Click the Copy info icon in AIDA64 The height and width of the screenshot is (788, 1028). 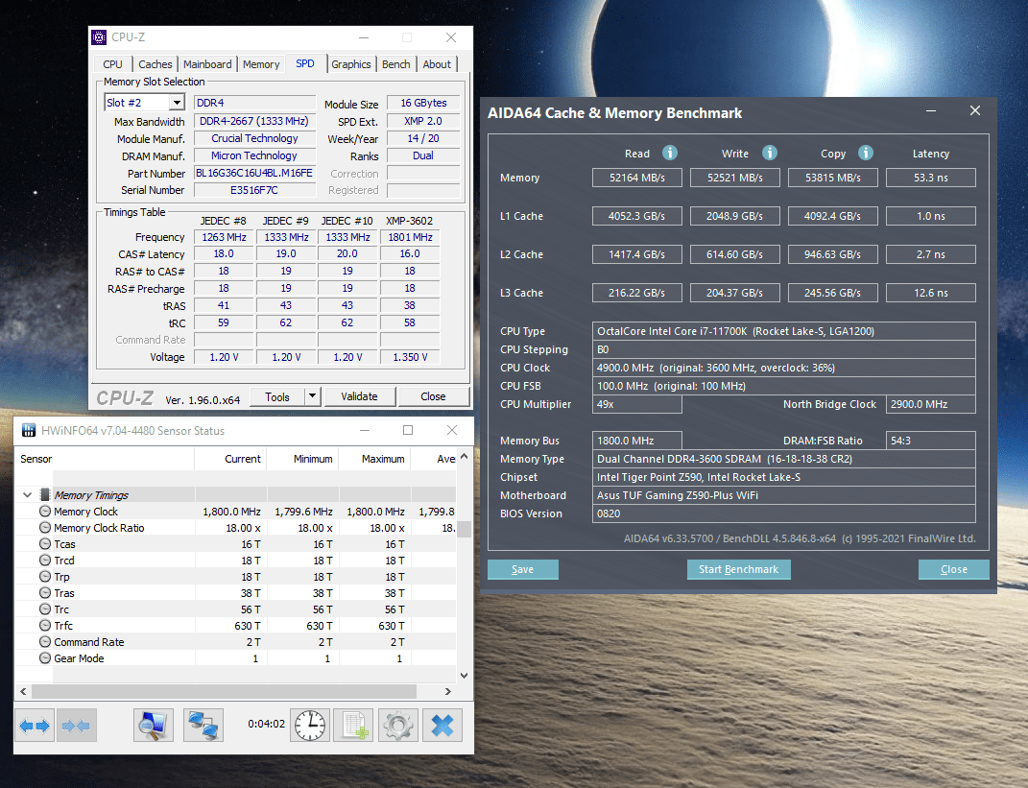[866, 153]
